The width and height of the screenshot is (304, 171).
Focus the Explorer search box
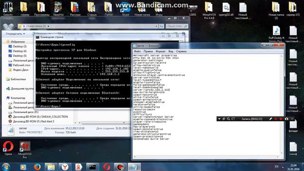point(177,26)
